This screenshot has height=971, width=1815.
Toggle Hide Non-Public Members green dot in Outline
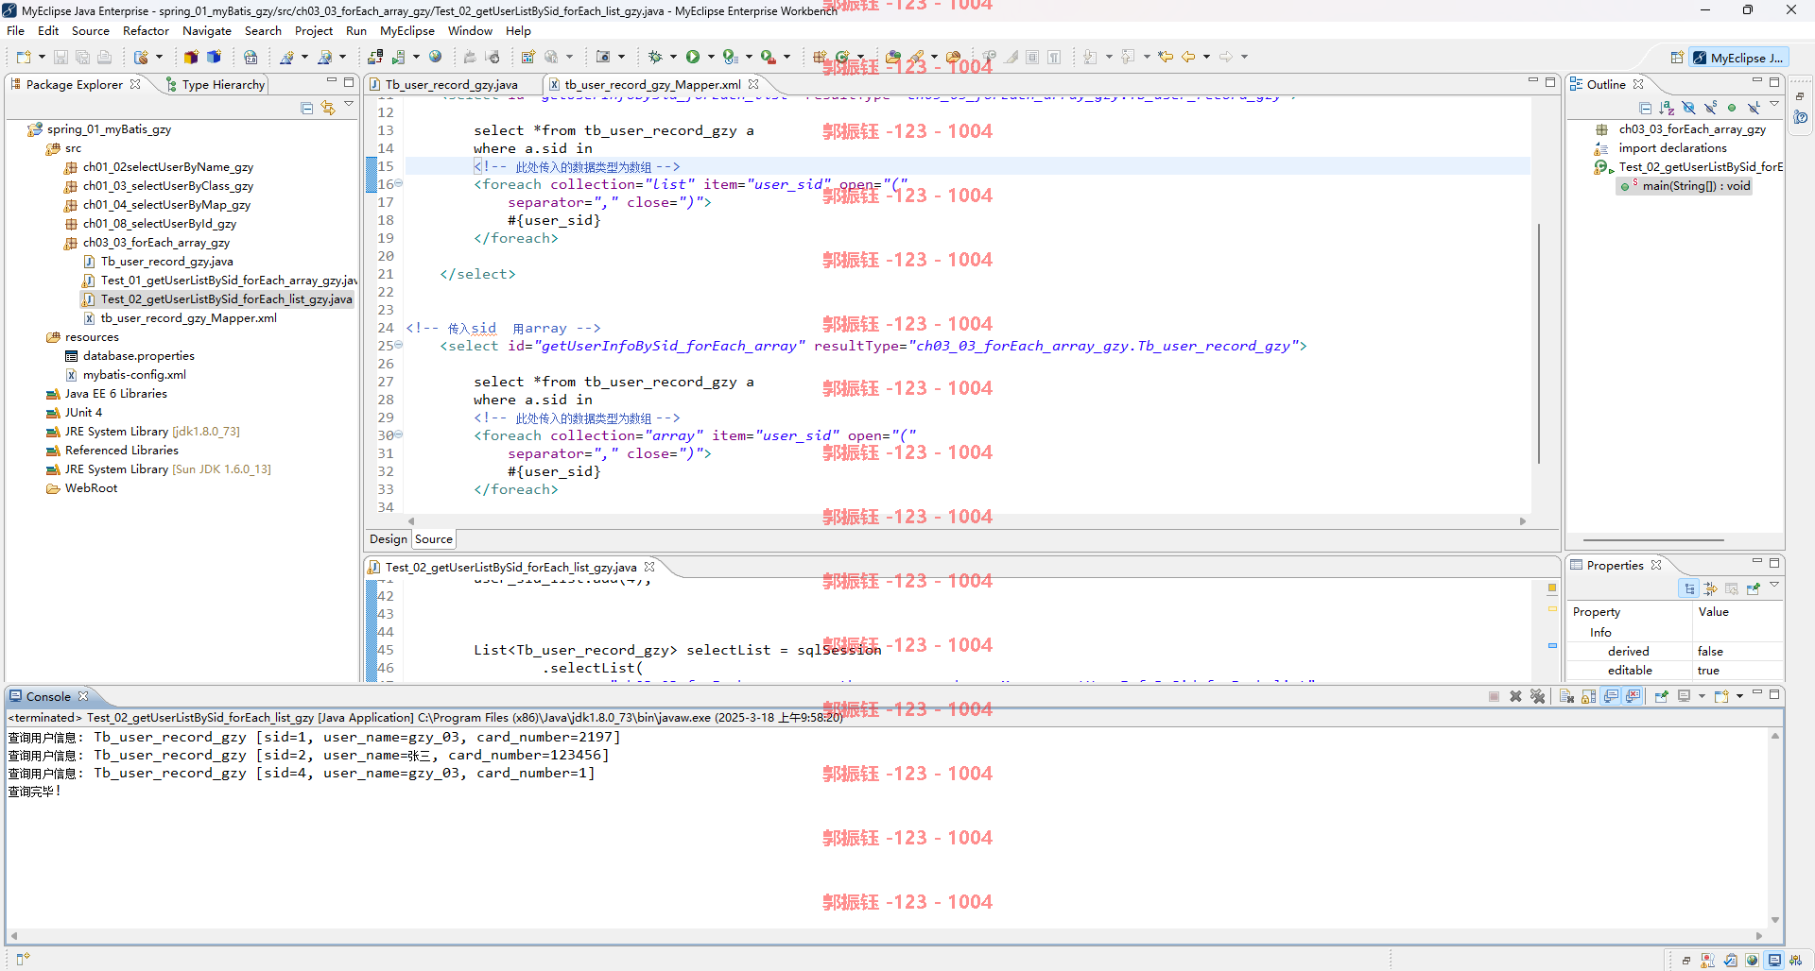1732,108
